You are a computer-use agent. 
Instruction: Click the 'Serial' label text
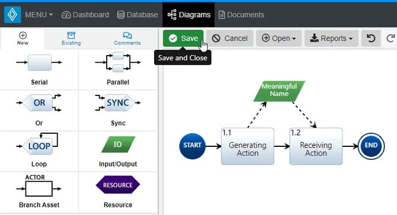(x=39, y=82)
